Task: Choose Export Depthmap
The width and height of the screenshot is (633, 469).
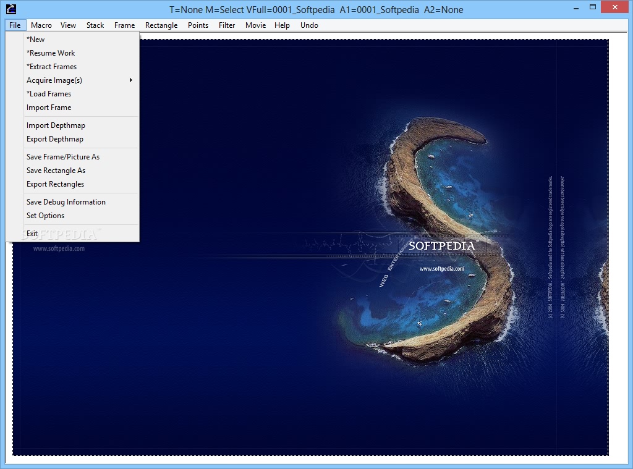Action: click(73, 139)
